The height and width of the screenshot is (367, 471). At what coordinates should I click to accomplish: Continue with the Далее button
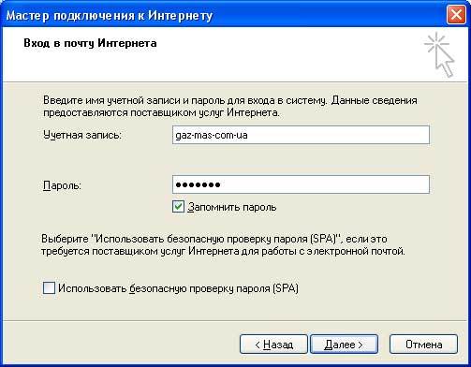tap(344, 345)
